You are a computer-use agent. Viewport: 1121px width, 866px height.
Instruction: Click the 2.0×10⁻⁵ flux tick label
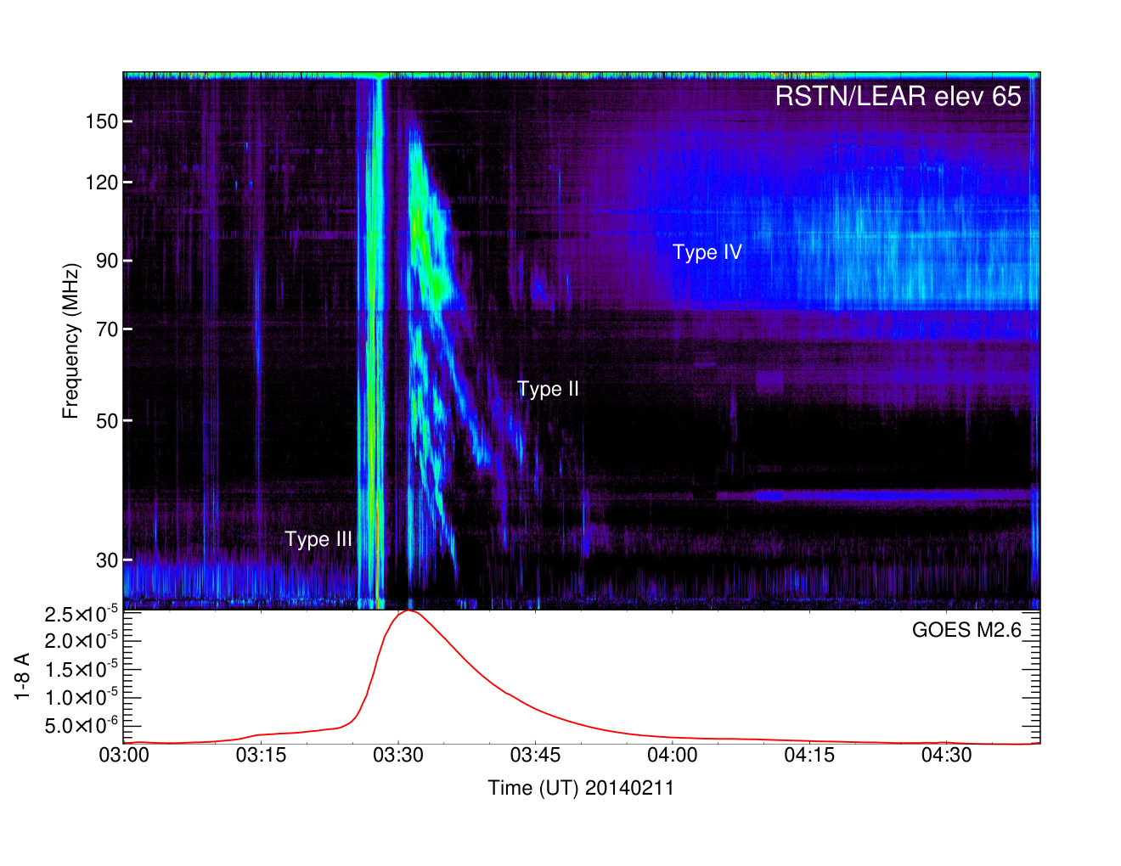pos(82,641)
